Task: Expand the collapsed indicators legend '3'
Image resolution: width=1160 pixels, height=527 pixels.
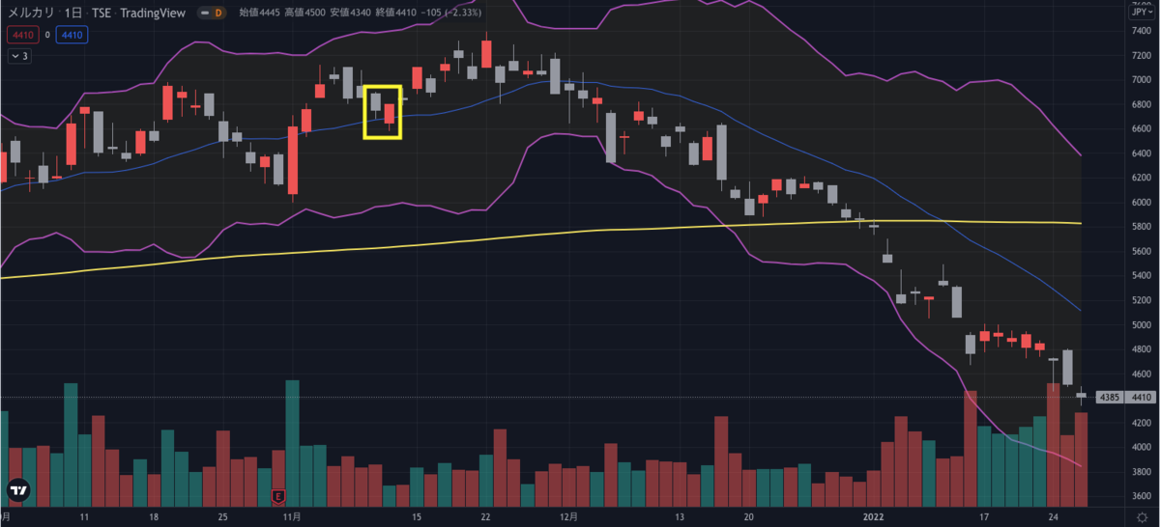Action: (20, 57)
